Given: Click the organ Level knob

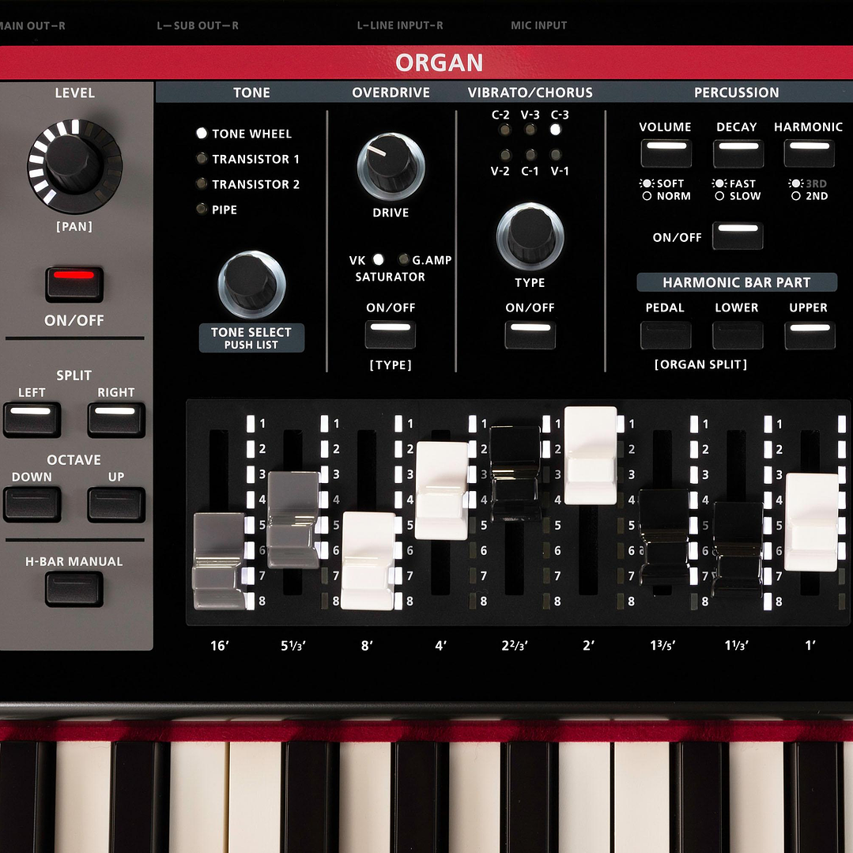Looking at the screenshot, I should pyautogui.click(x=75, y=164).
